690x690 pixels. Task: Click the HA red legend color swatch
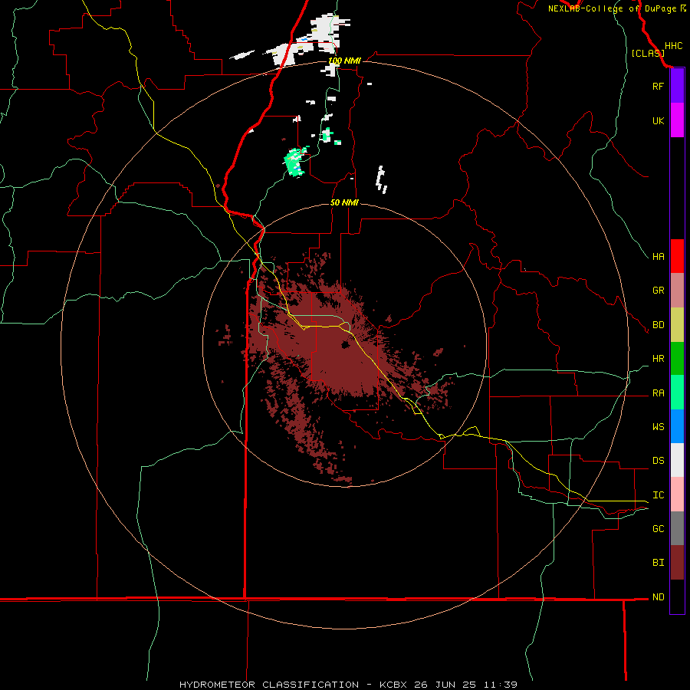click(x=677, y=256)
